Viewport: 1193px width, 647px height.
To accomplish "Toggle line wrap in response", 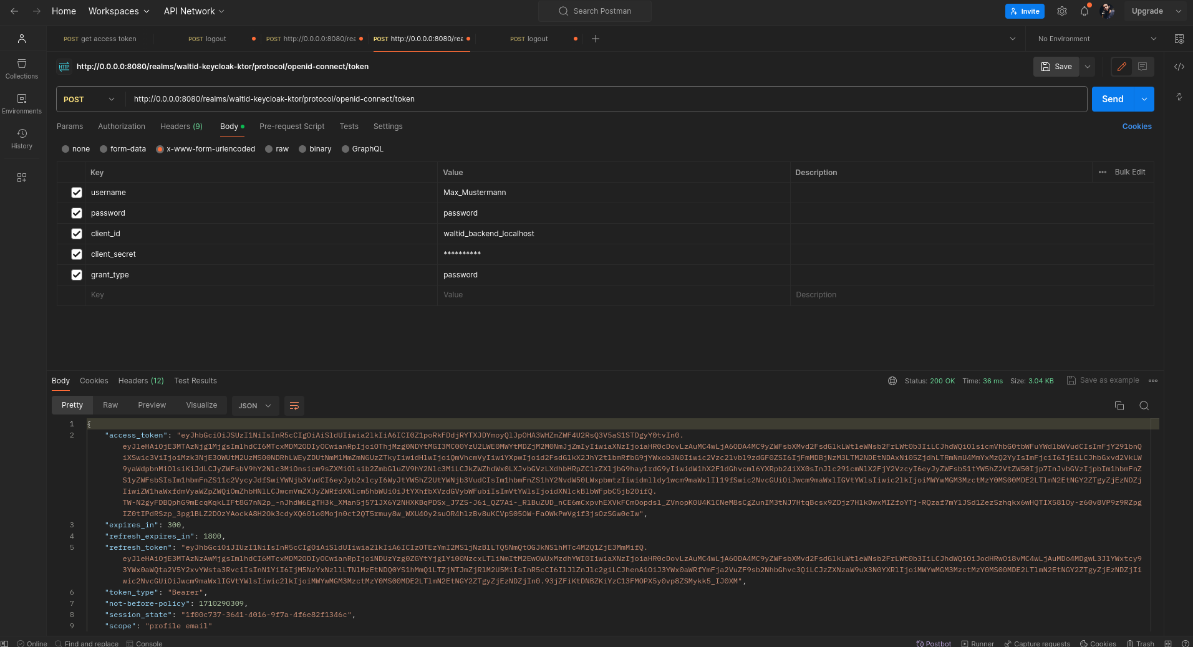I will pyautogui.click(x=294, y=406).
